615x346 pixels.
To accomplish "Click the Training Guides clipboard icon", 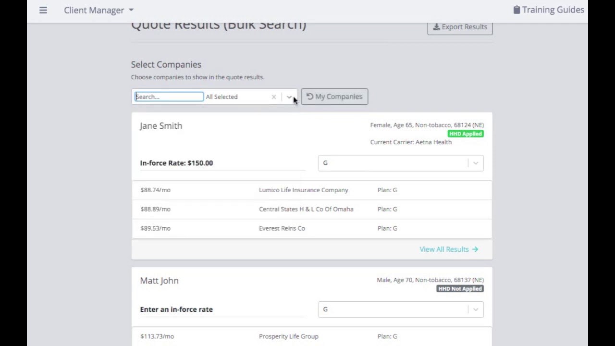I will [517, 10].
